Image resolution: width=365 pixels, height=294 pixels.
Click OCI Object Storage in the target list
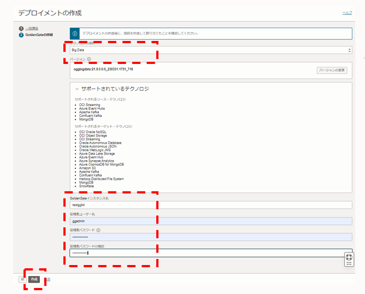[93, 136]
